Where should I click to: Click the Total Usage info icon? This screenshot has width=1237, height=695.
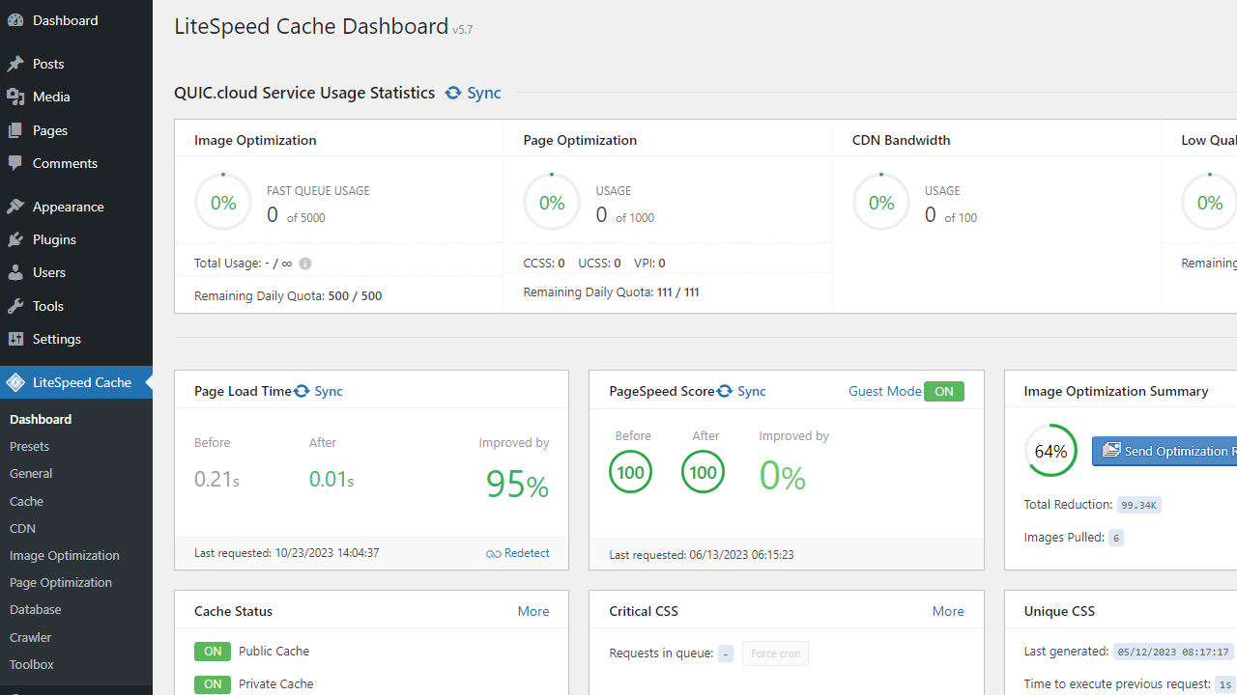tap(305, 264)
